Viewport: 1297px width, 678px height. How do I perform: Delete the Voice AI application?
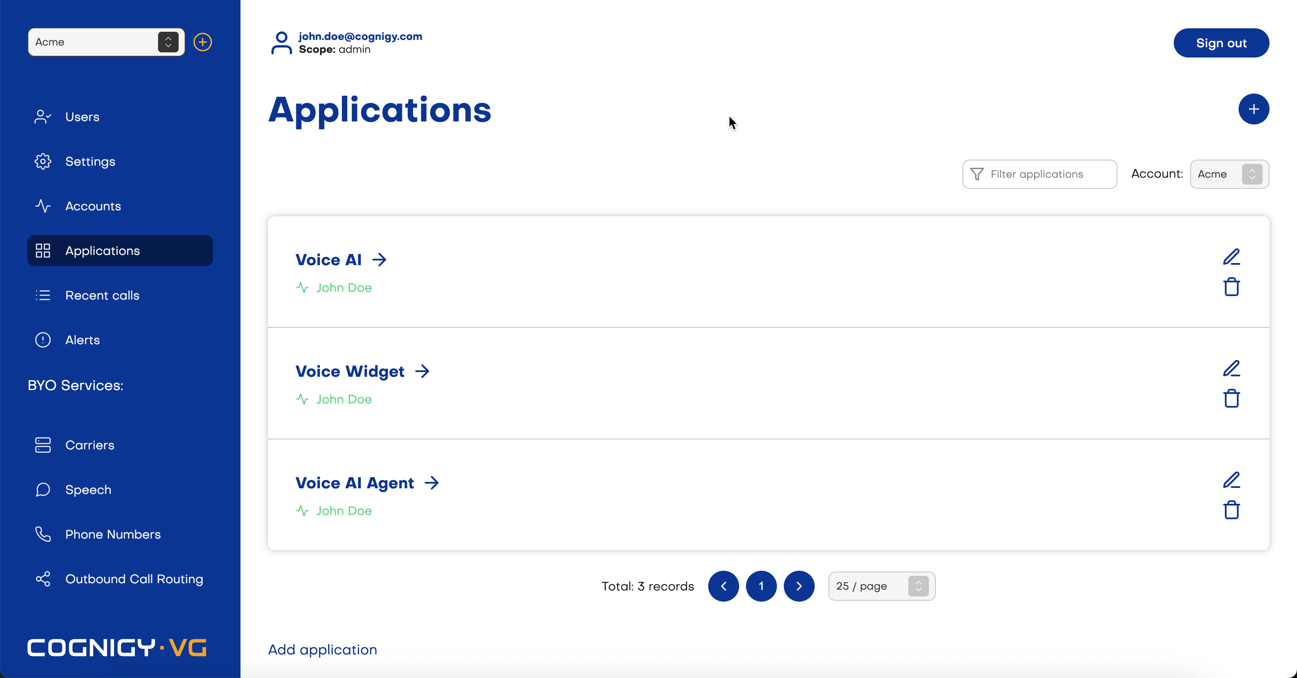coord(1231,287)
